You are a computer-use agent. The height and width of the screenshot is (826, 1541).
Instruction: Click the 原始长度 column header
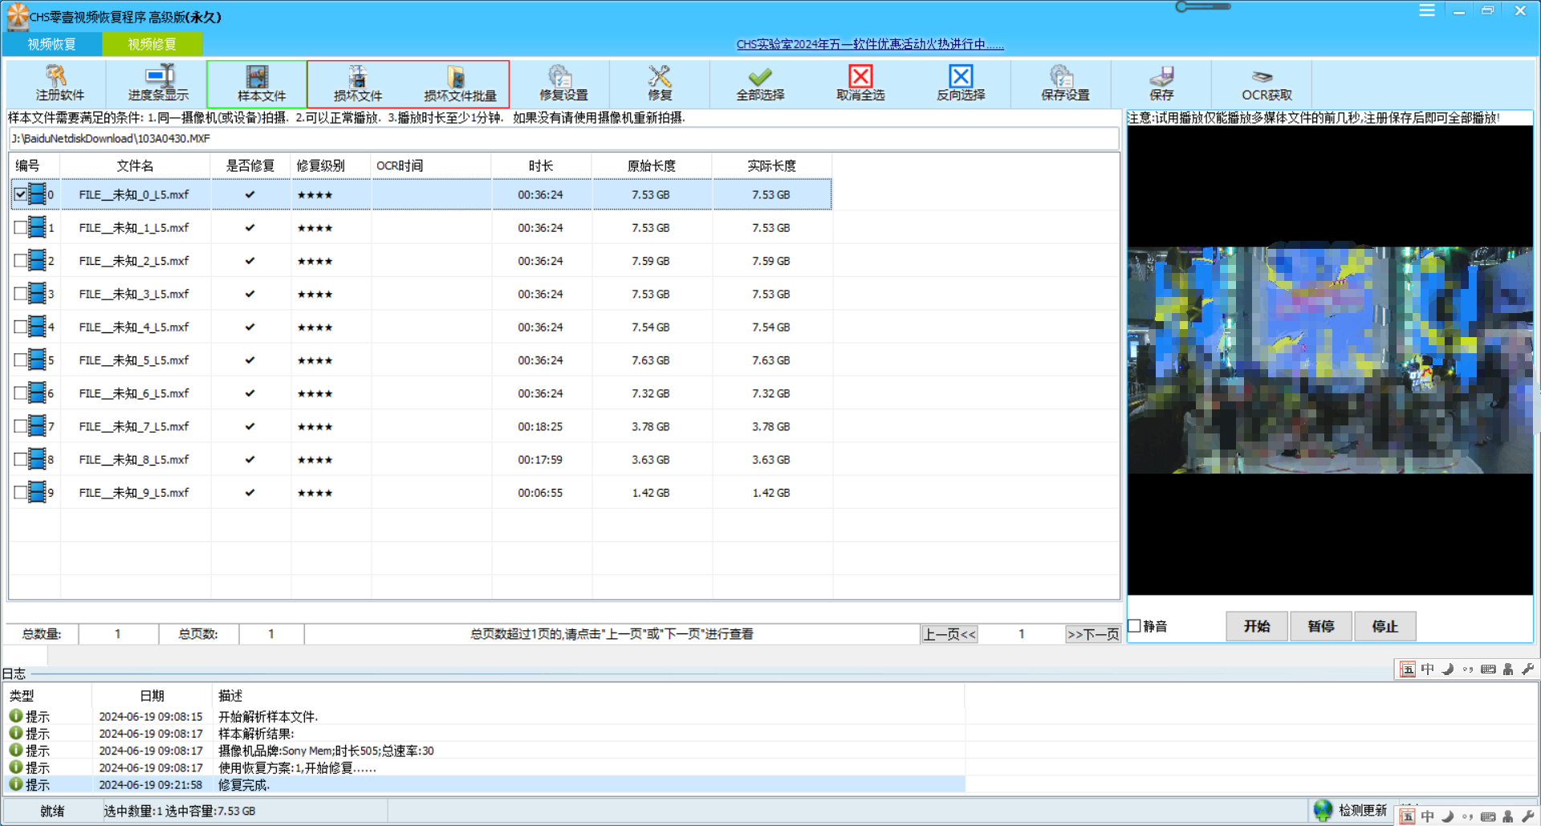click(652, 165)
